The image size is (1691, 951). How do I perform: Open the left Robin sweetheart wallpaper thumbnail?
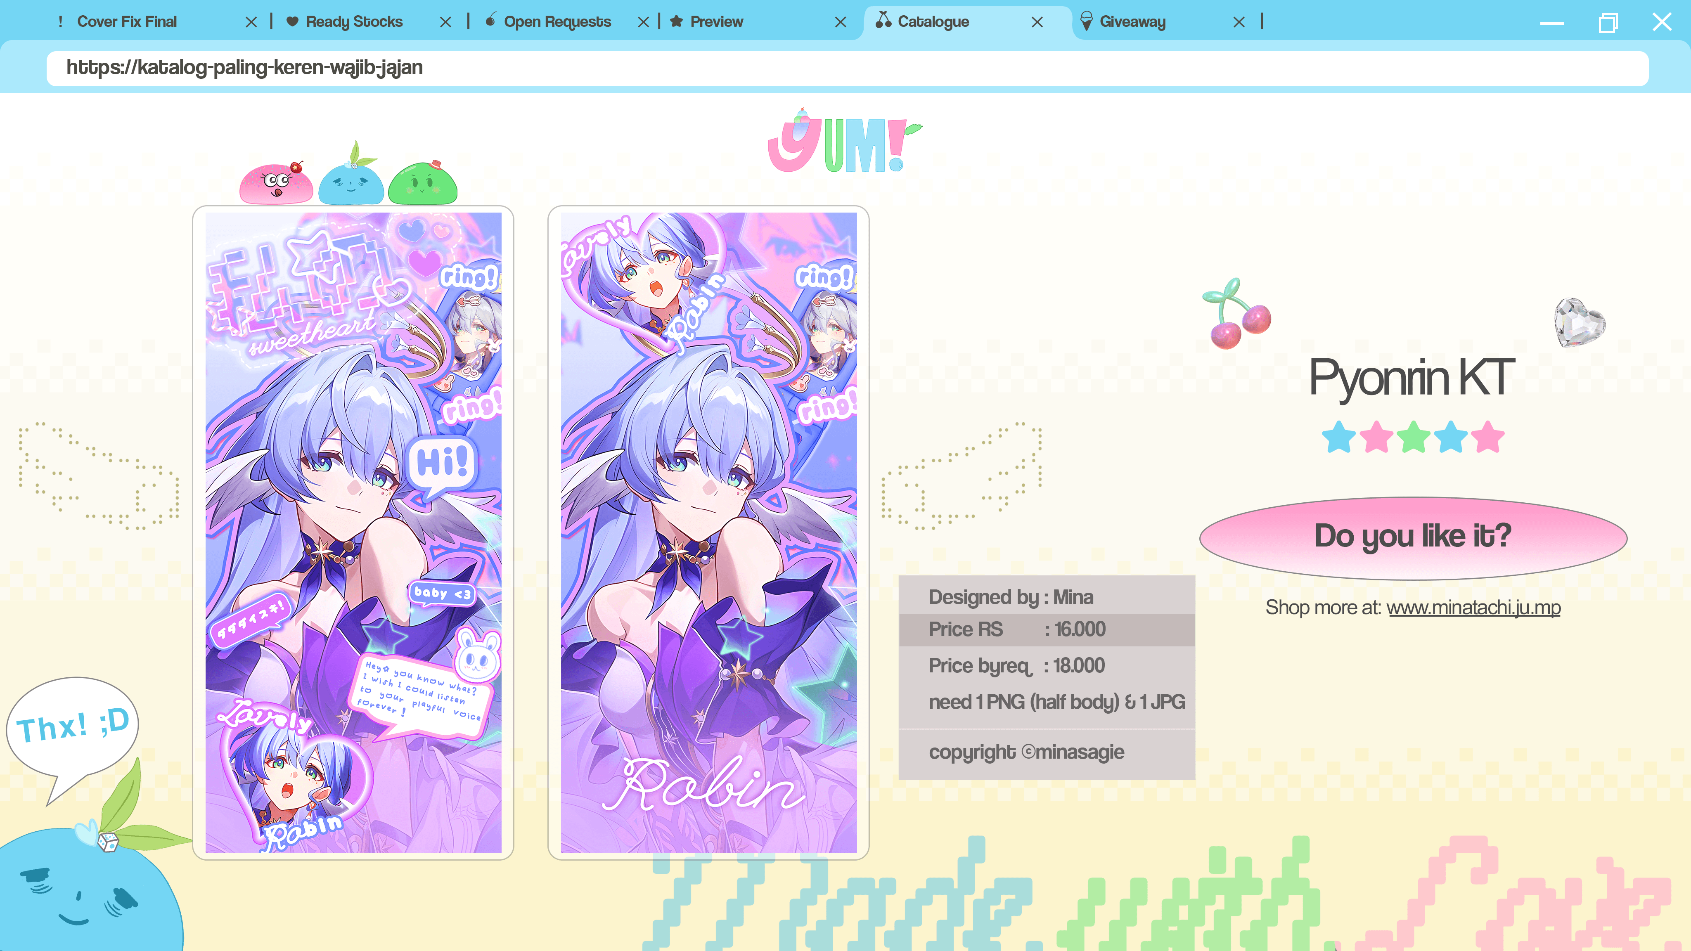click(x=353, y=532)
